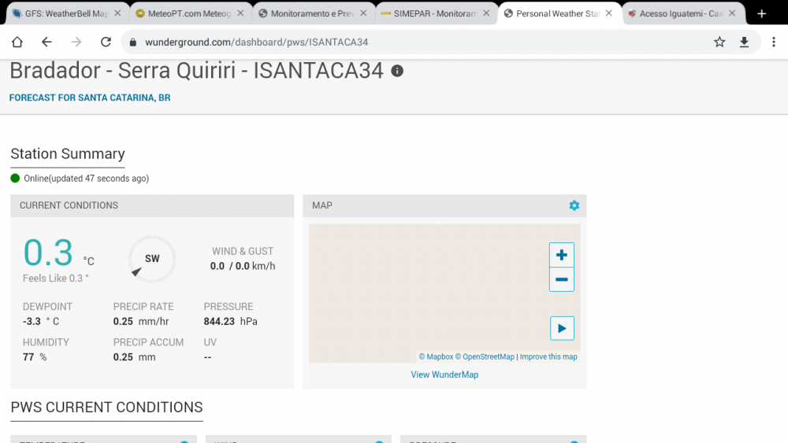
Task: Switch to the GFS: WeatherBell Maps tab
Action: point(61,13)
